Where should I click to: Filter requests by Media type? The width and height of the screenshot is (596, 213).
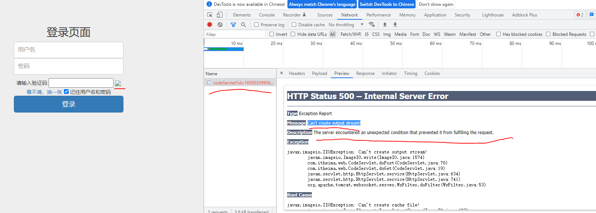tap(400, 34)
